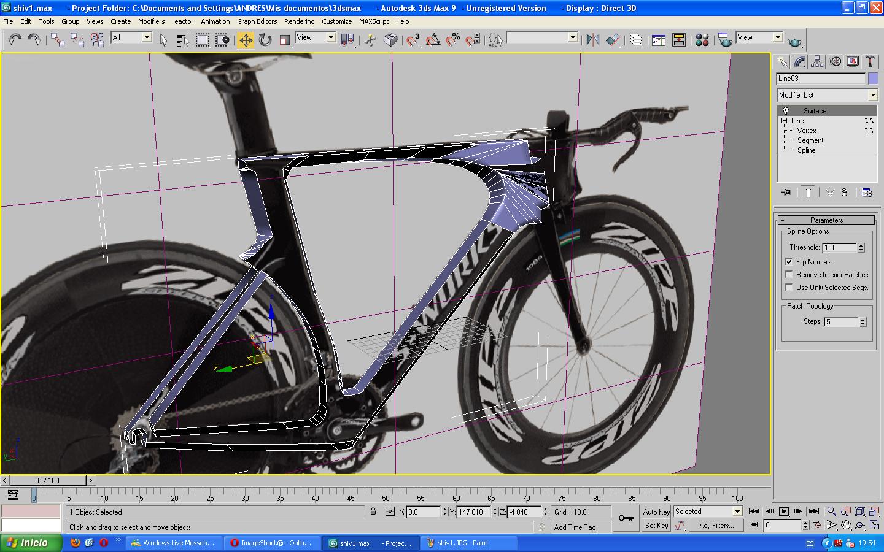Open the Mirror tool

(593, 40)
